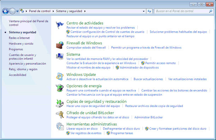
Task: Click shield icon beside Crear y formatear particiones
Action: pyautogui.click(x=147, y=129)
